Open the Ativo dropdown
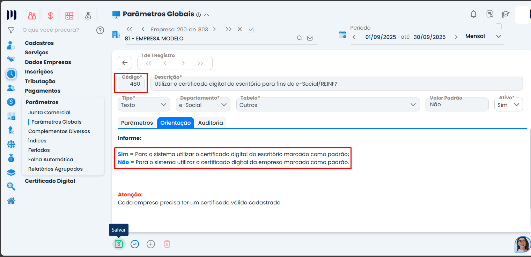The image size is (531, 257). pyautogui.click(x=508, y=104)
